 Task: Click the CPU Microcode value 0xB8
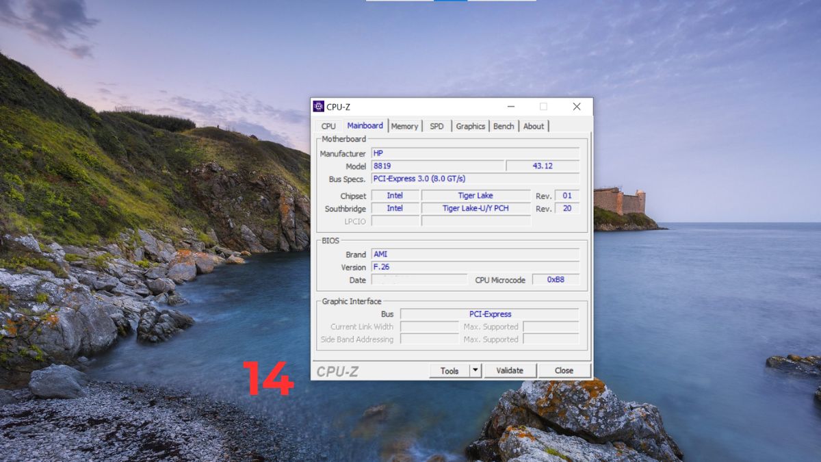pos(556,279)
